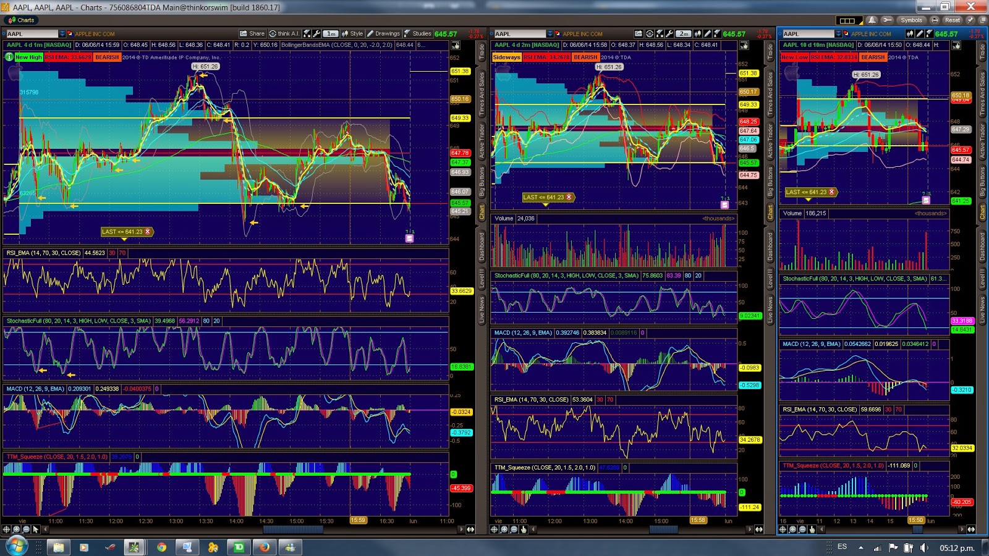Close the LAST <= 641.23 alert in left chart
The height and width of the screenshot is (556, 989).
pos(148,232)
